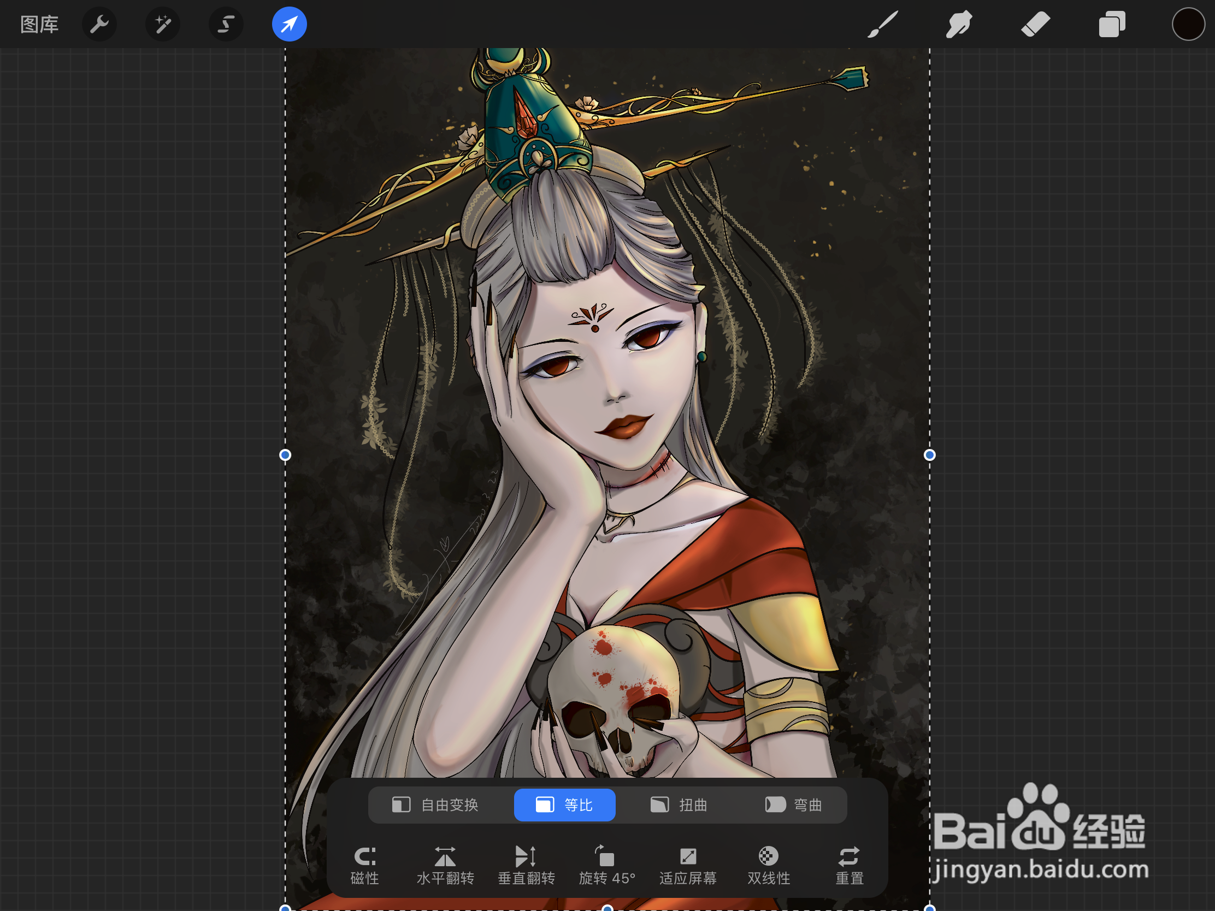Screen dimensions: 1215x911
Task: Click the bottom center transform handle
Action: coord(607,908)
